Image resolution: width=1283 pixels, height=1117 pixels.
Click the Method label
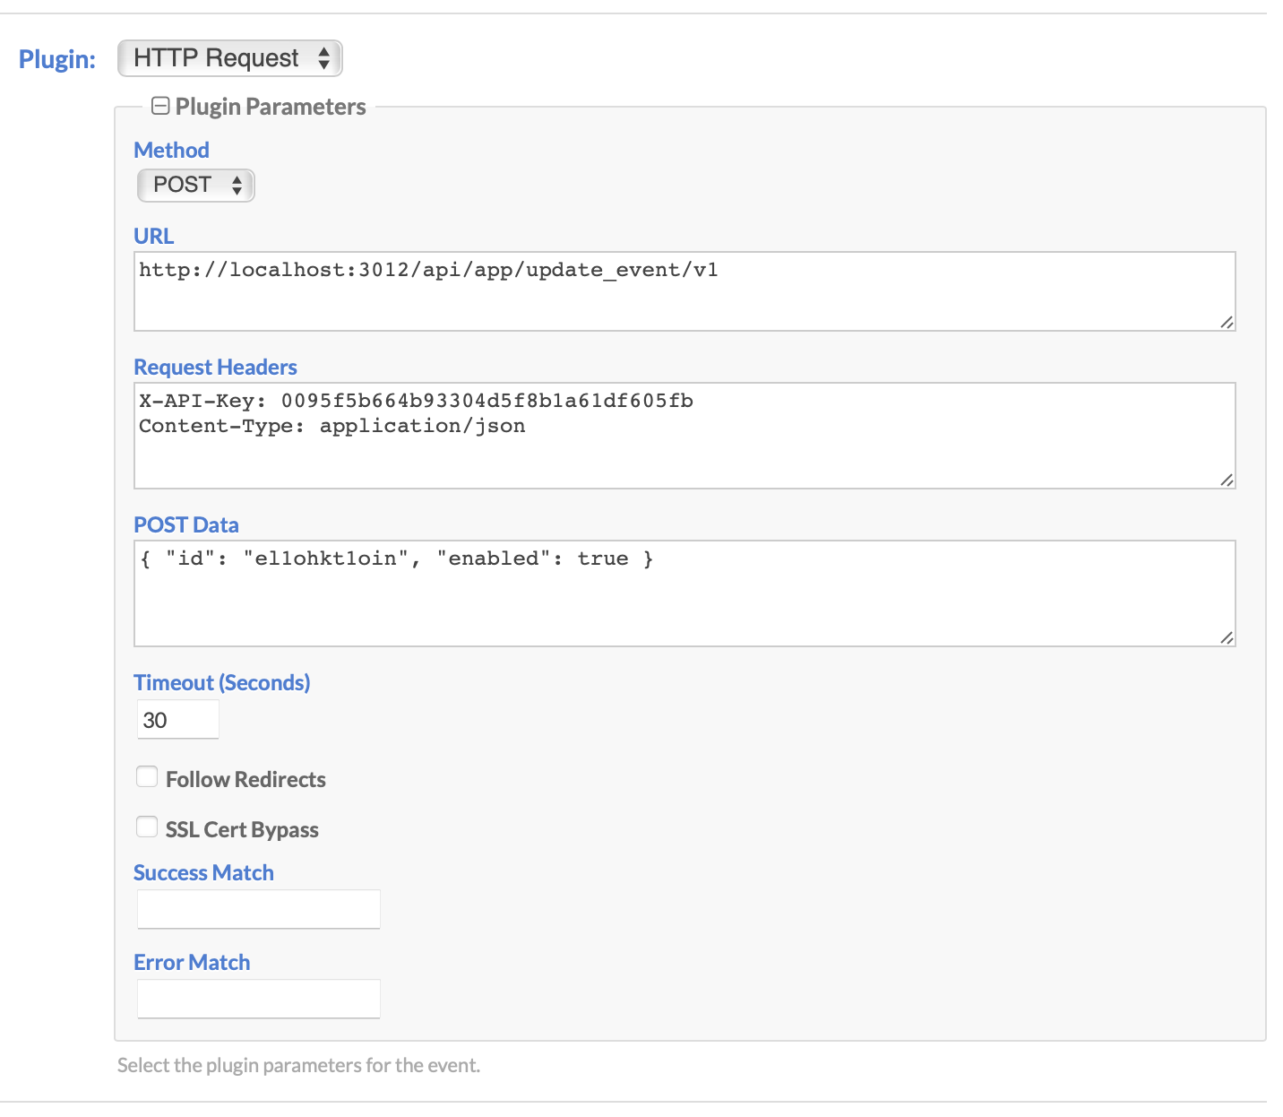pos(171,150)
